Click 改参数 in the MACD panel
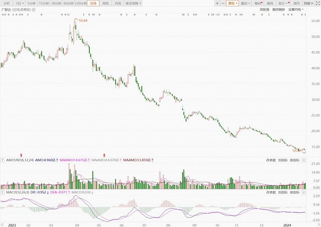 [271, 193]
